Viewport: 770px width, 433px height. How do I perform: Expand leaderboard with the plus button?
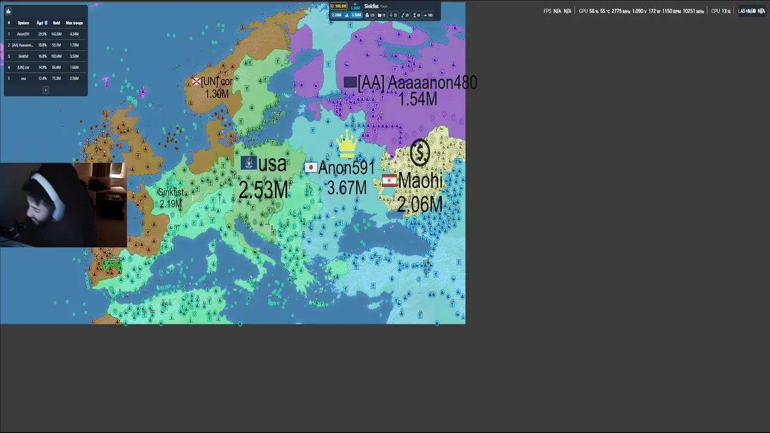[x=46, y=90]
